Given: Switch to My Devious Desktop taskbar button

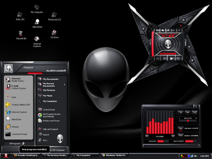Looking at the screenshot, I should click(x=55, y=155).
